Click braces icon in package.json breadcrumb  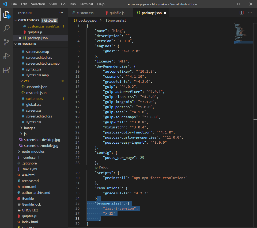75,21
